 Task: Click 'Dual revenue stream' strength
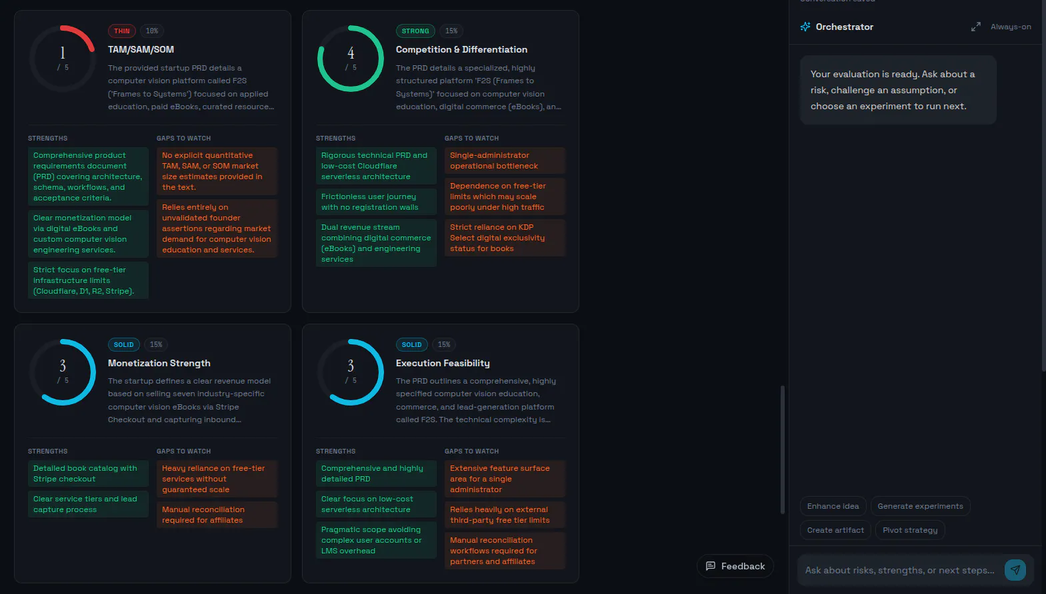376,243
